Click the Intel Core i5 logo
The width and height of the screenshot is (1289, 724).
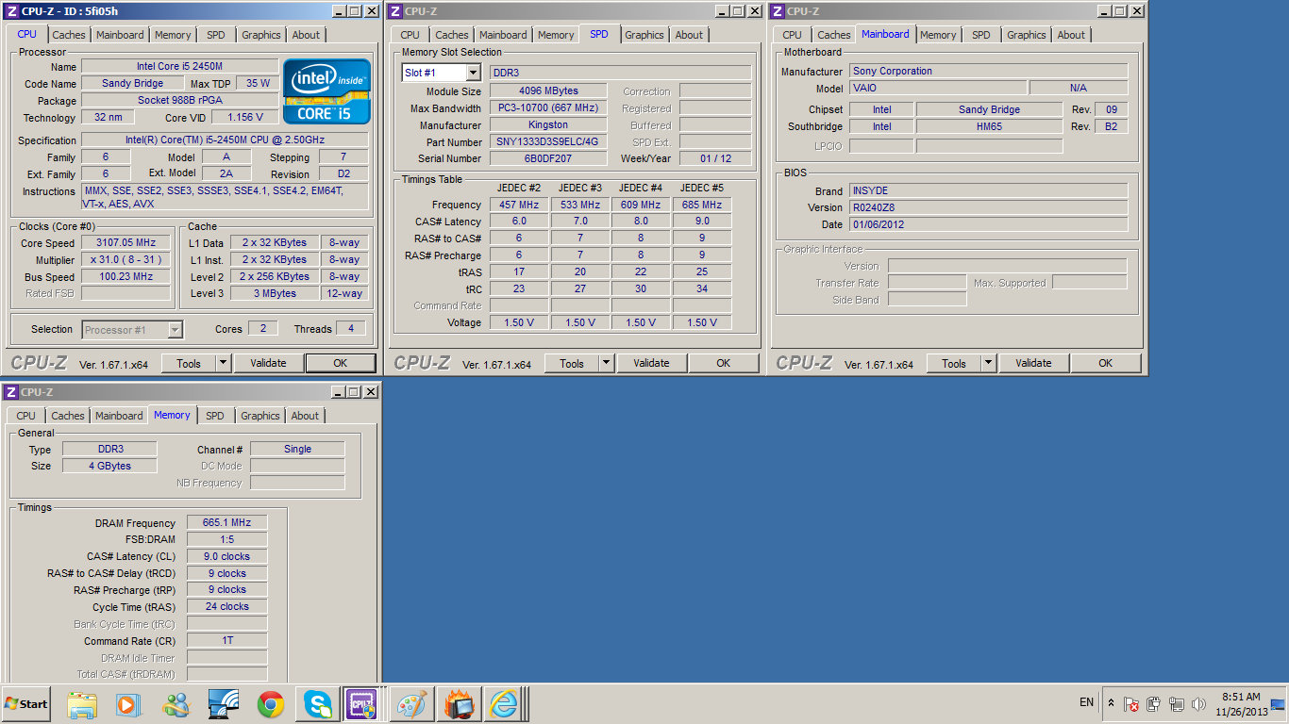click(x=327, y=91)
